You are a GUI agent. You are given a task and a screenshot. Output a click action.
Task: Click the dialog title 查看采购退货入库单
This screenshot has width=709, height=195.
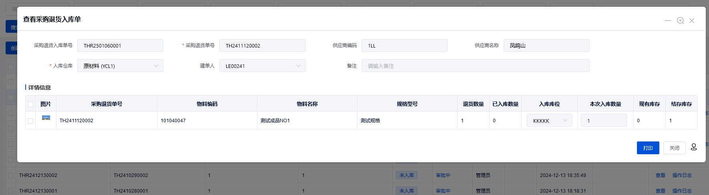coord(52,19)
